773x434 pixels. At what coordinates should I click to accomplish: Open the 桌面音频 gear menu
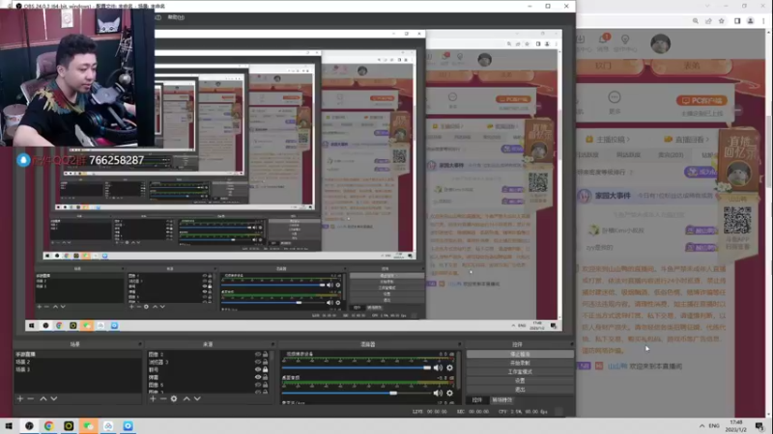point(449,393)
